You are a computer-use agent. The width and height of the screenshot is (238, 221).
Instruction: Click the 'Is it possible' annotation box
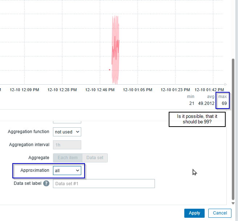click(197, 119)
